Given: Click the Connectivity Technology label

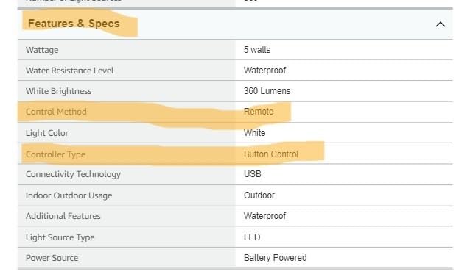Looking at the screenshot, I should tap(73, 174).
